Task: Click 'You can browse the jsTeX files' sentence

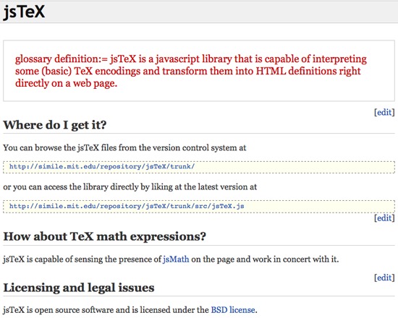Action: (x=124, y=148)
